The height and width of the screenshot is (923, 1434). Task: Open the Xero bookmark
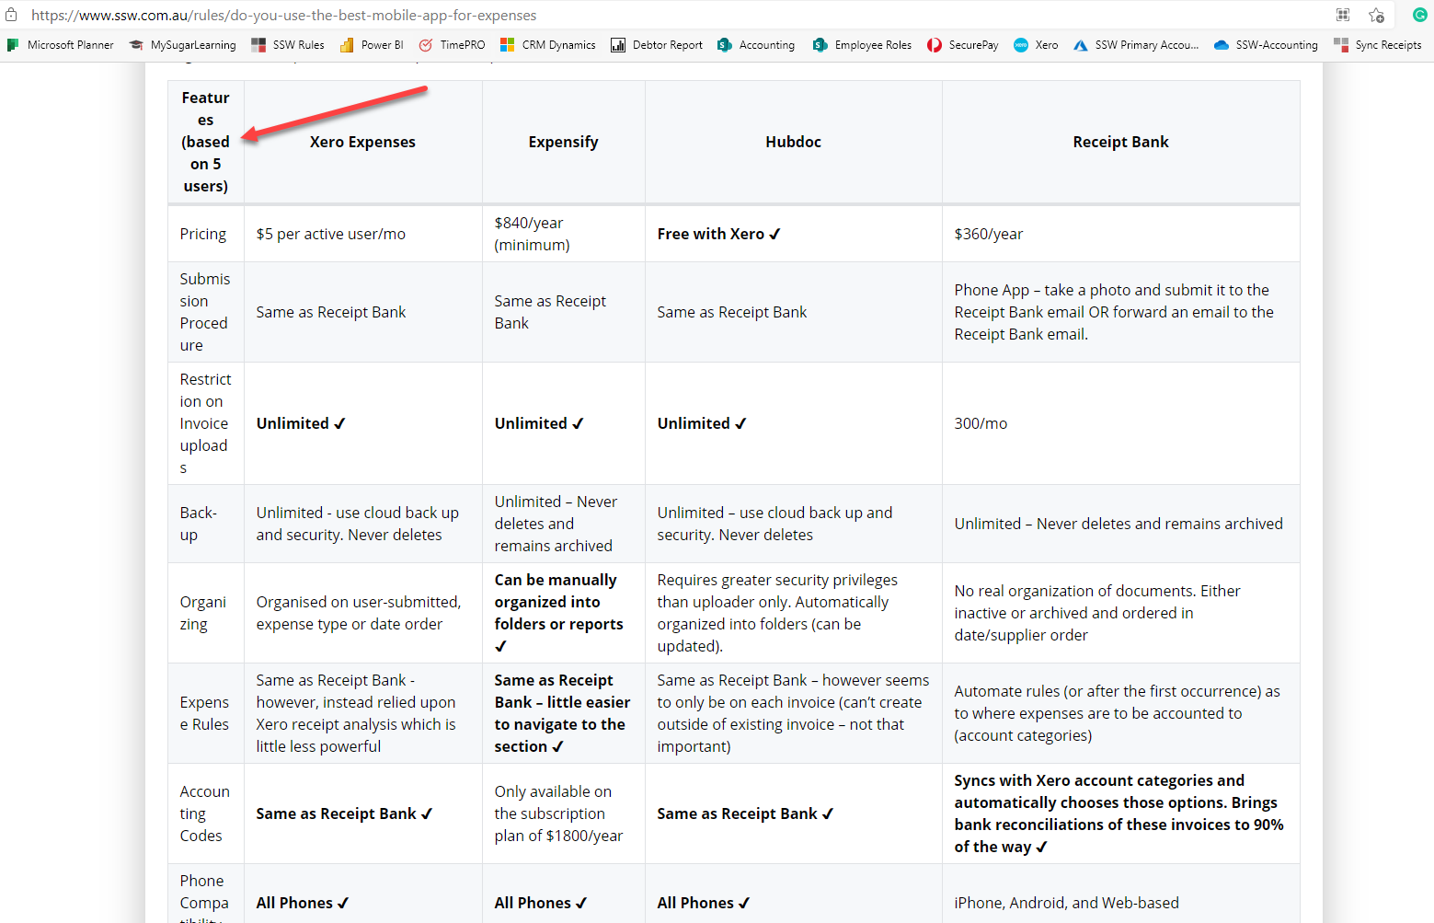(x=1036, y=44)
